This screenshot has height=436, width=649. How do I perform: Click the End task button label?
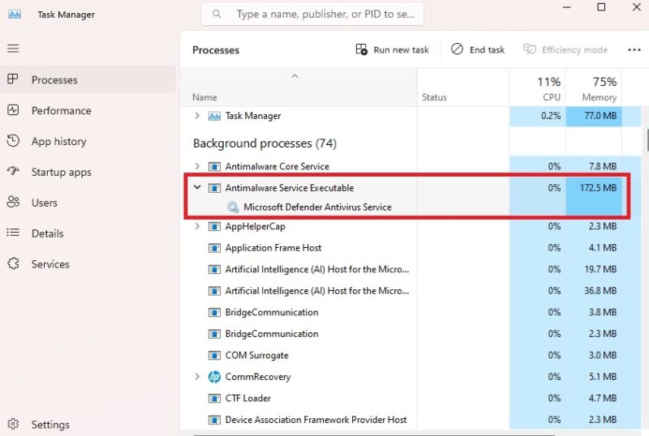click(488, 50)
